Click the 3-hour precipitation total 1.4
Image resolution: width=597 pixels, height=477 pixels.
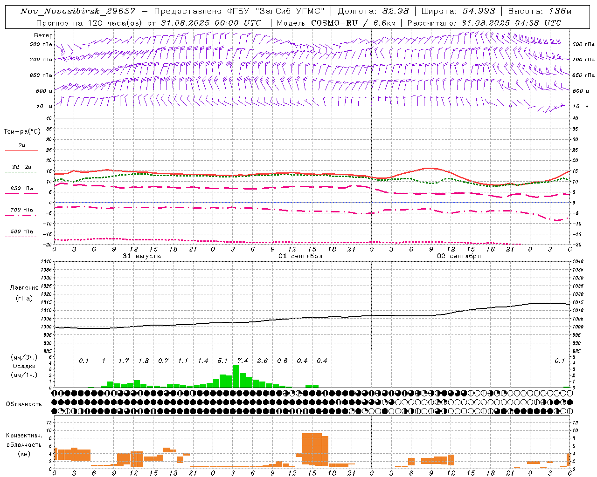[x=203, y=361]
